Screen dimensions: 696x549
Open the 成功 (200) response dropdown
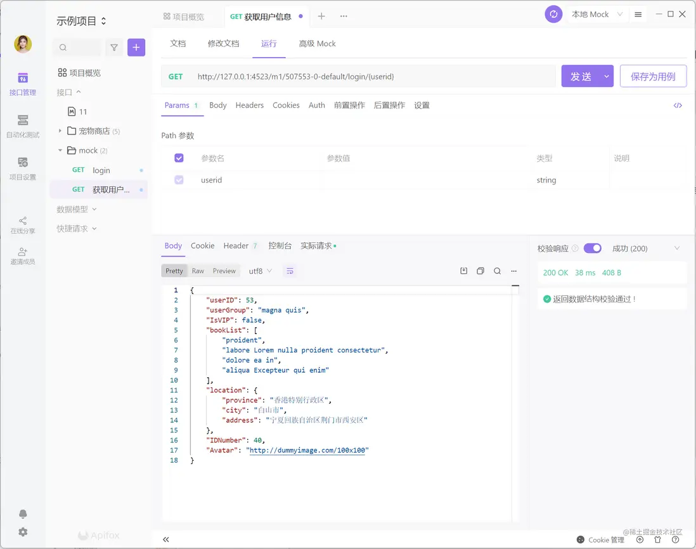pos(645,249)
